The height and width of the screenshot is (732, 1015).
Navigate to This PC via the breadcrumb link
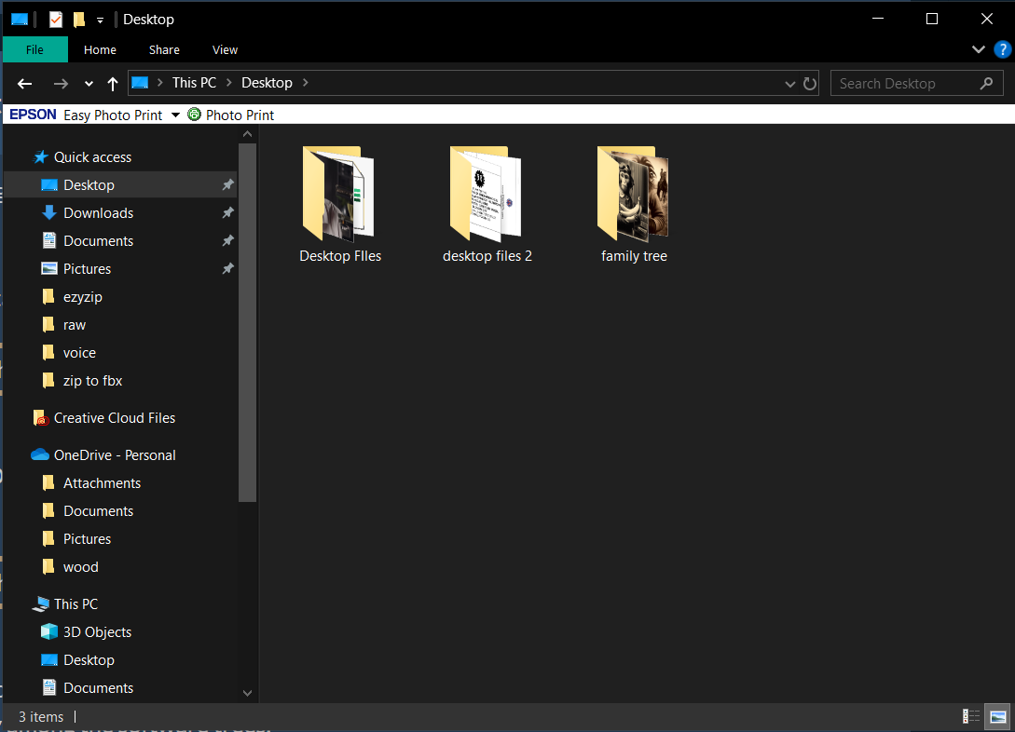pyautogui.click(x=193, y=83)
